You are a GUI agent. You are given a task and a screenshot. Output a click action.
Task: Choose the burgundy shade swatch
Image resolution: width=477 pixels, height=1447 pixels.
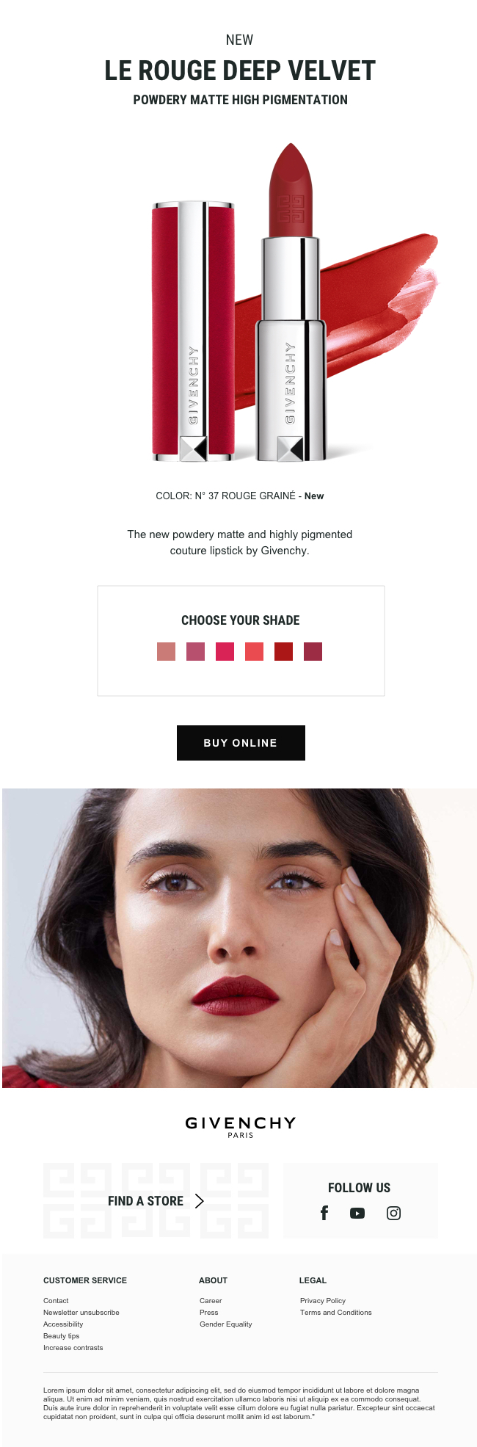[x=313, y=651]
